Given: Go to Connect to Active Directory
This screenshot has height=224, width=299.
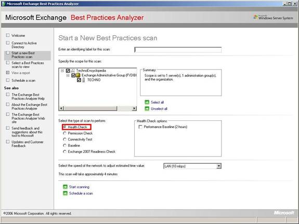Looking at the screenshot, I should (24, 45).
